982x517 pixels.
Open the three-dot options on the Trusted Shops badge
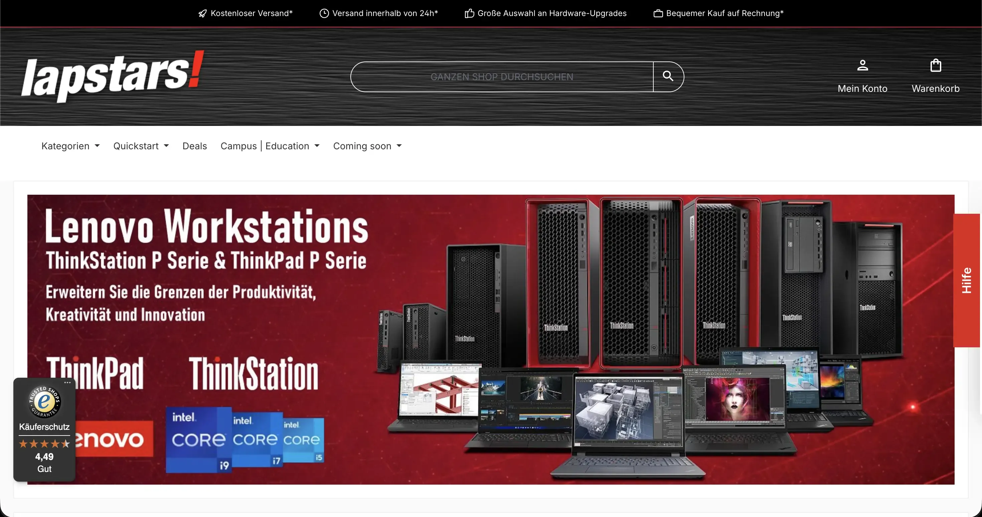[x=68, y=382]
